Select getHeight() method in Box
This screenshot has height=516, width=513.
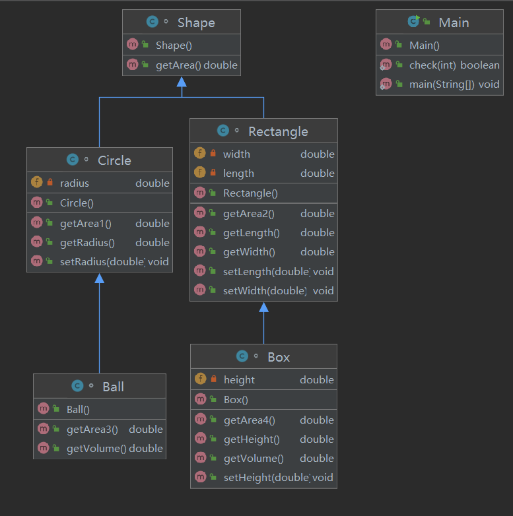coord(263,439)
